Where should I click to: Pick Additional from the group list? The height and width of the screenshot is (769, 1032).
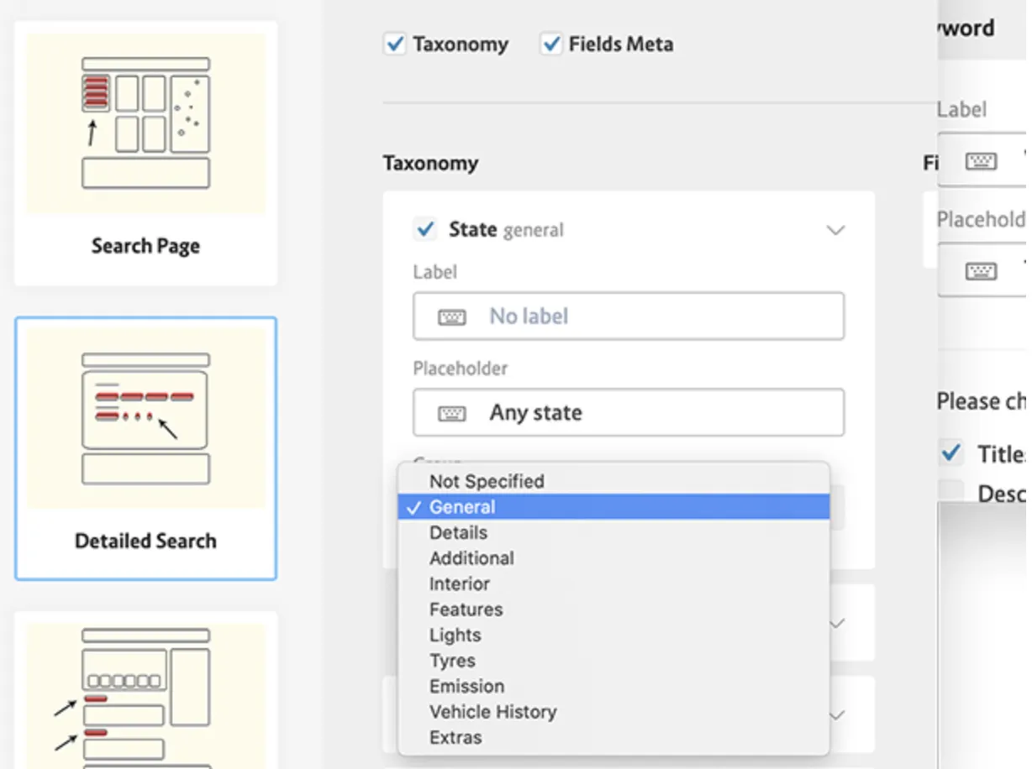pyautogui.click(x=613, y=558)
